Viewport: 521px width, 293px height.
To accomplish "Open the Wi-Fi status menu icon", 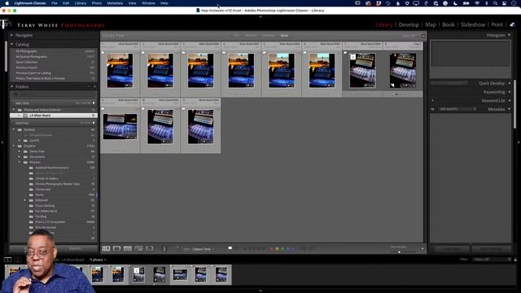I will (477, 3).
